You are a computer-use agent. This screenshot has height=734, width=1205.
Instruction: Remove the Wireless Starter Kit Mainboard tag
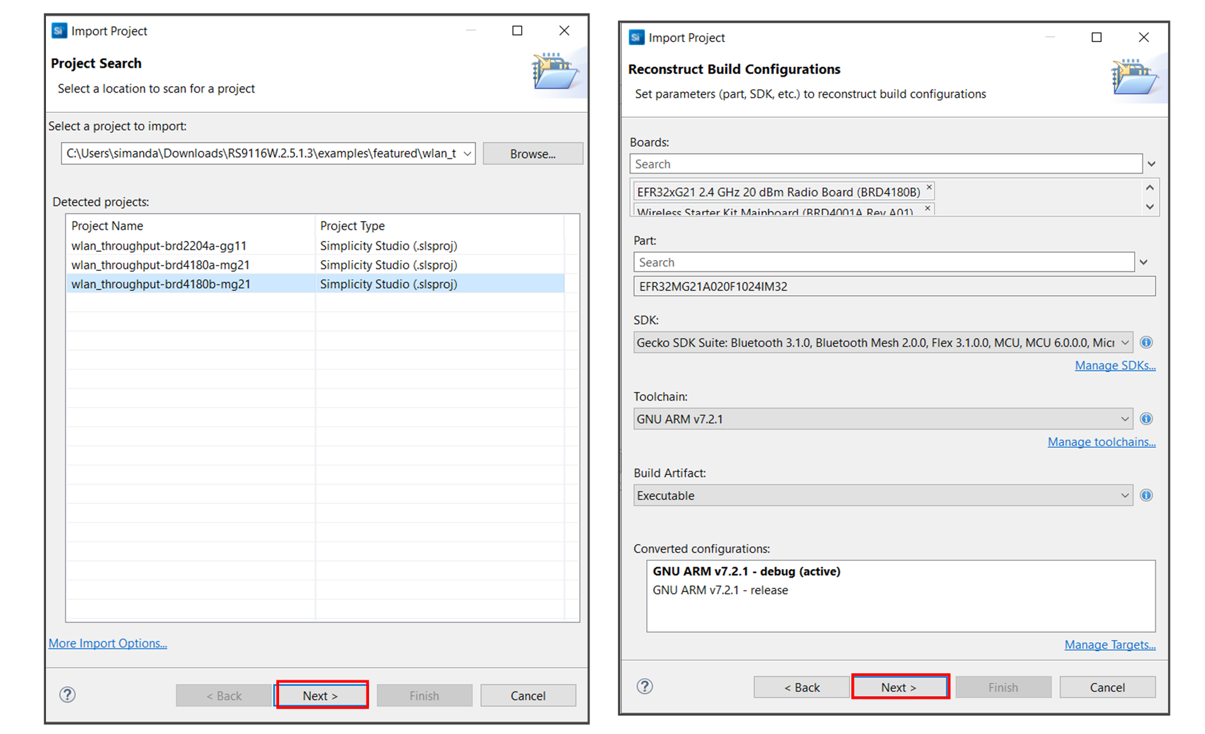click(928, 209)
